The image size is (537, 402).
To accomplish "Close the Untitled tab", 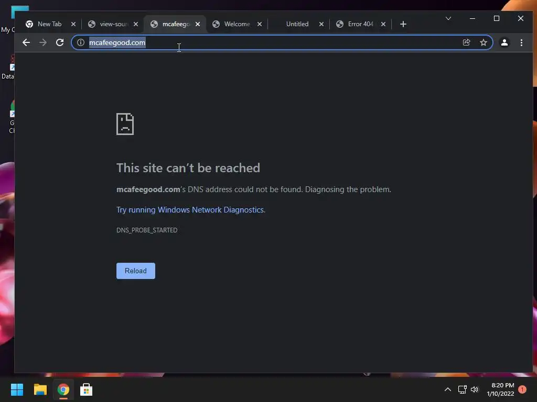I will pos(321,24).
